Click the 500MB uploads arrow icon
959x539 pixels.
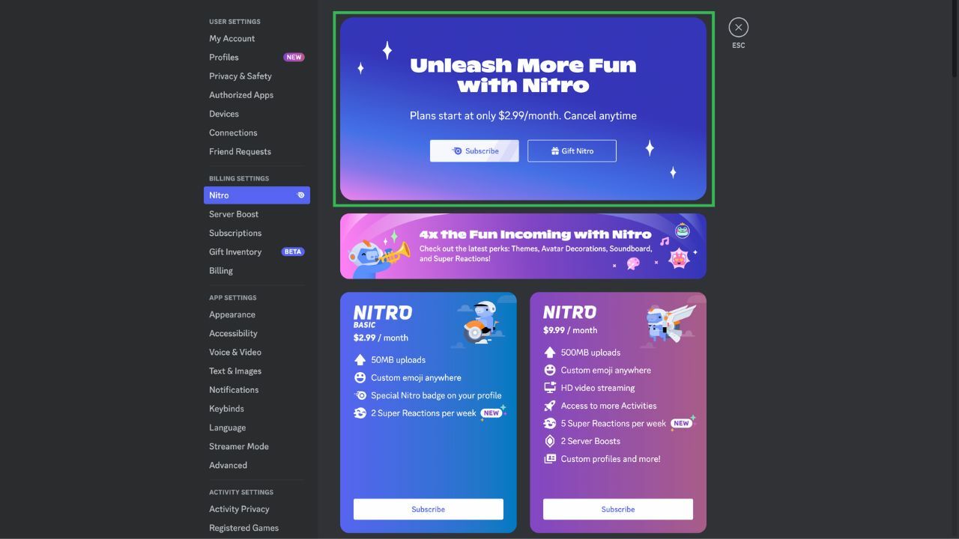550,353
